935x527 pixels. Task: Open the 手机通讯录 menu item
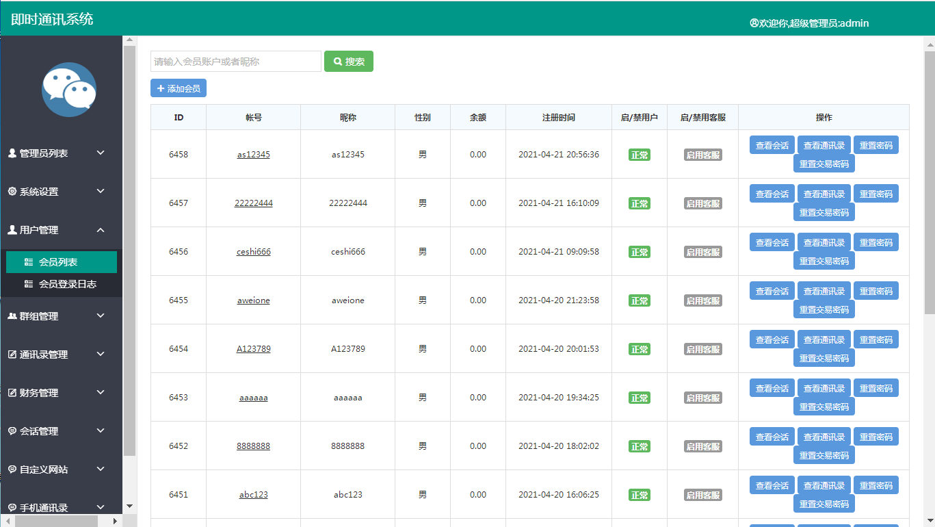click(x=44, y=508)
